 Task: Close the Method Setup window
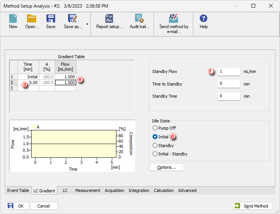(x=271, y=6)
